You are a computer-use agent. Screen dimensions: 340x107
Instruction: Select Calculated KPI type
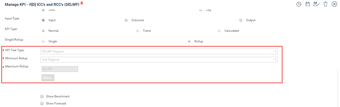[x=219, y=31]
